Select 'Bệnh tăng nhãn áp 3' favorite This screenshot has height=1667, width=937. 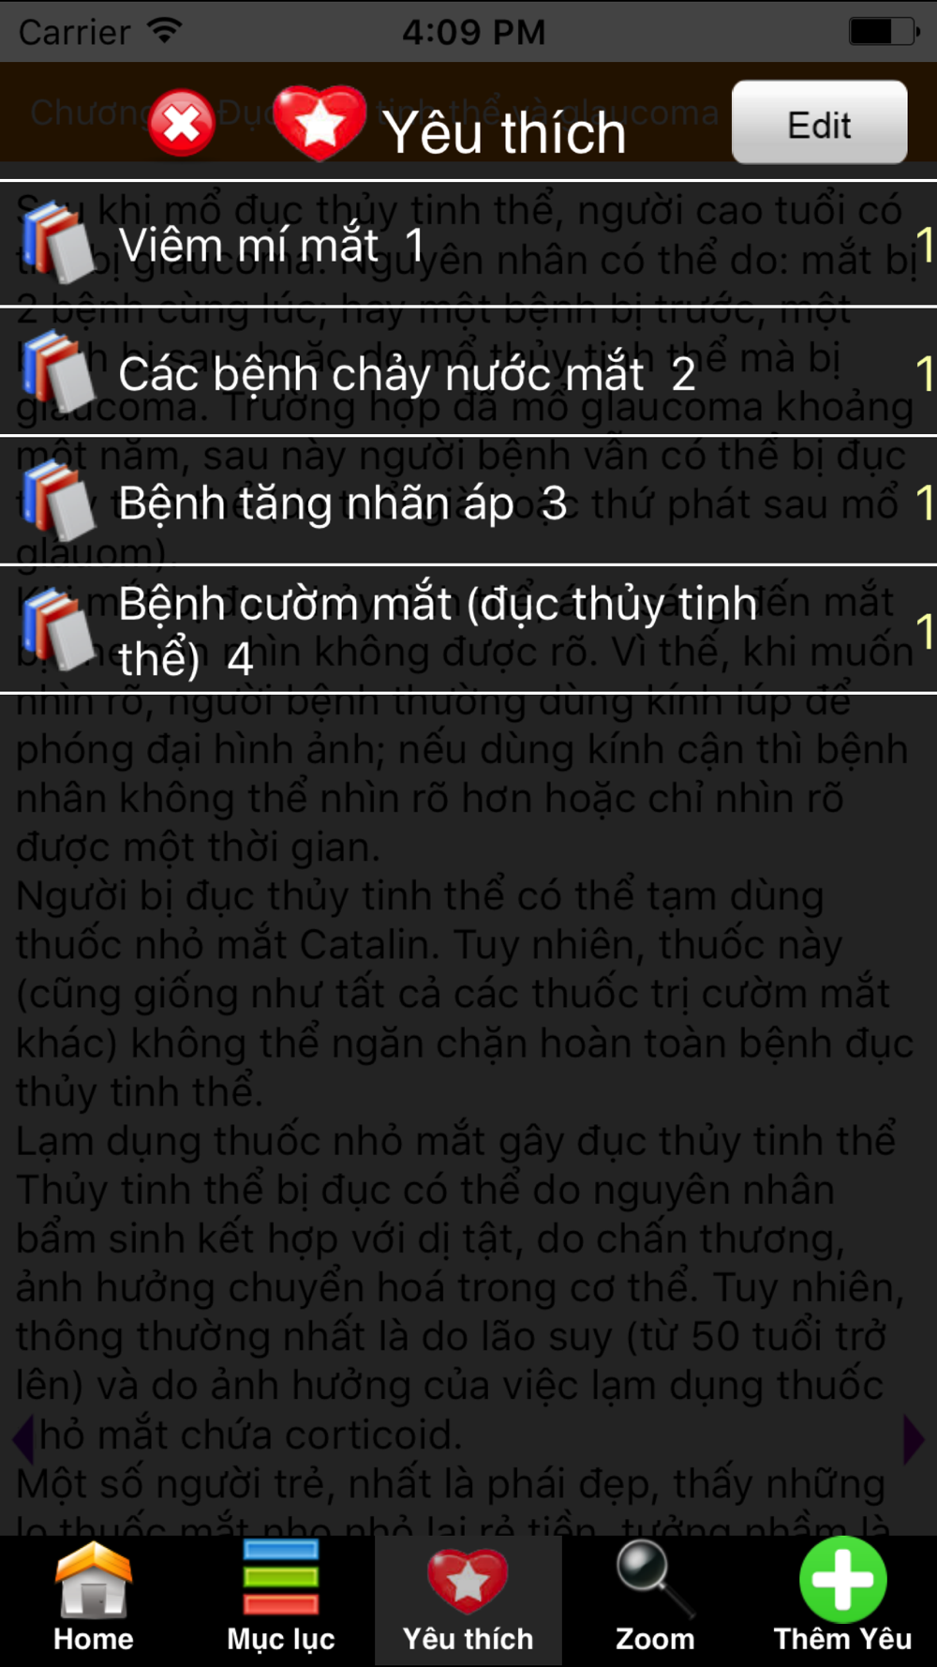coord(468,502)
